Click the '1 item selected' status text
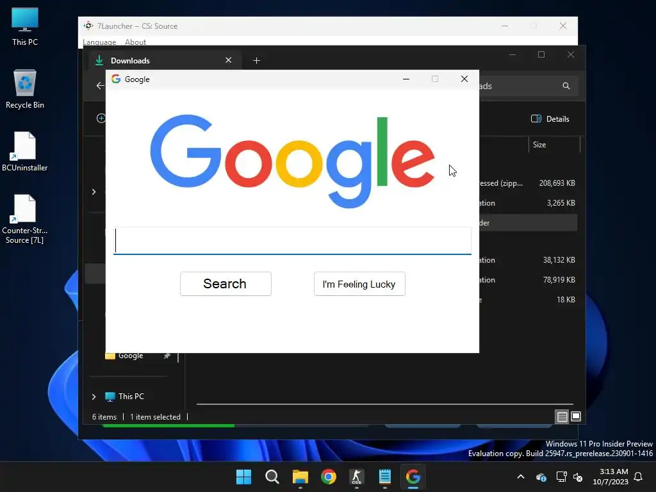The width and height of the screenshot is (656, 492). pyautogui.click(x=155, y=417)
